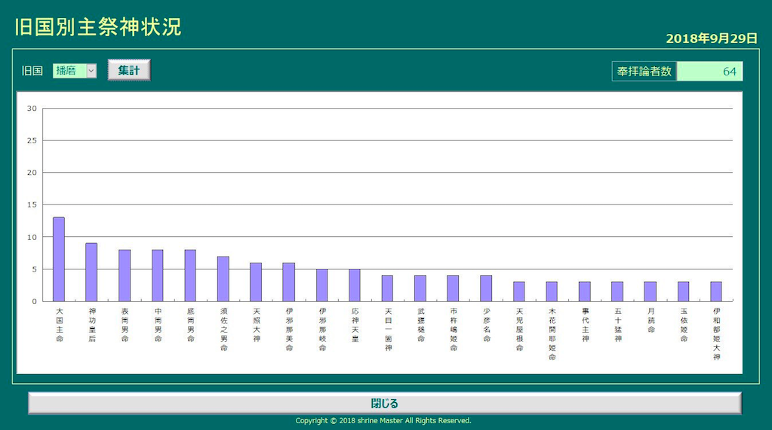
Task: Click the 表筒男命 axis label
Action: [x=125, y=324]
